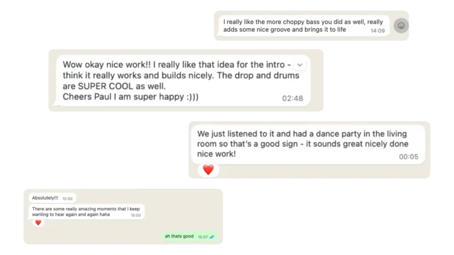Click the 15:00 timestamp beside 'Absolutely!!!'
Image resolution: width=454 pixels, height=255 pixels.
(67, 199)
